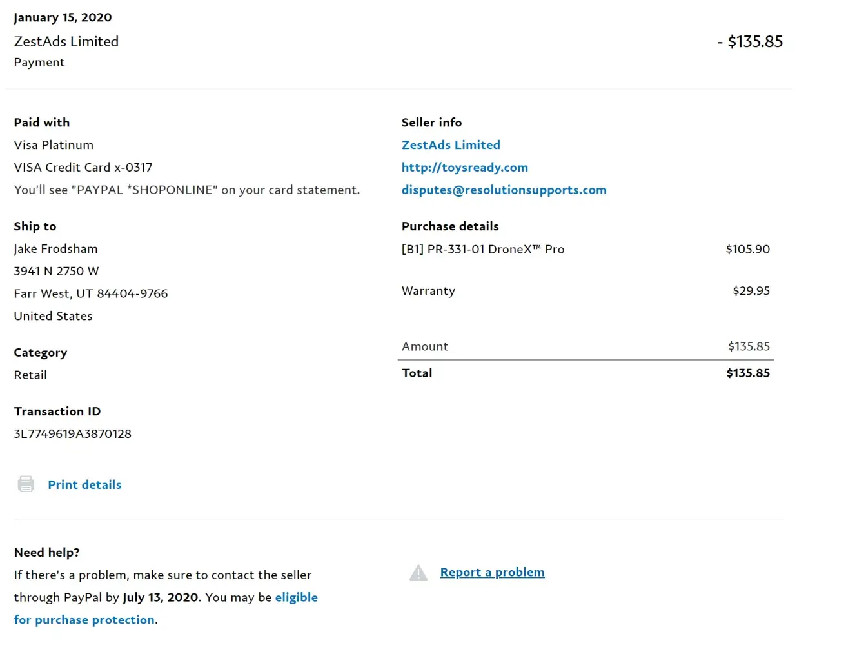Click the Need help? heading
This screenshot has width=866, height=645.
click(x=46, y=553)
